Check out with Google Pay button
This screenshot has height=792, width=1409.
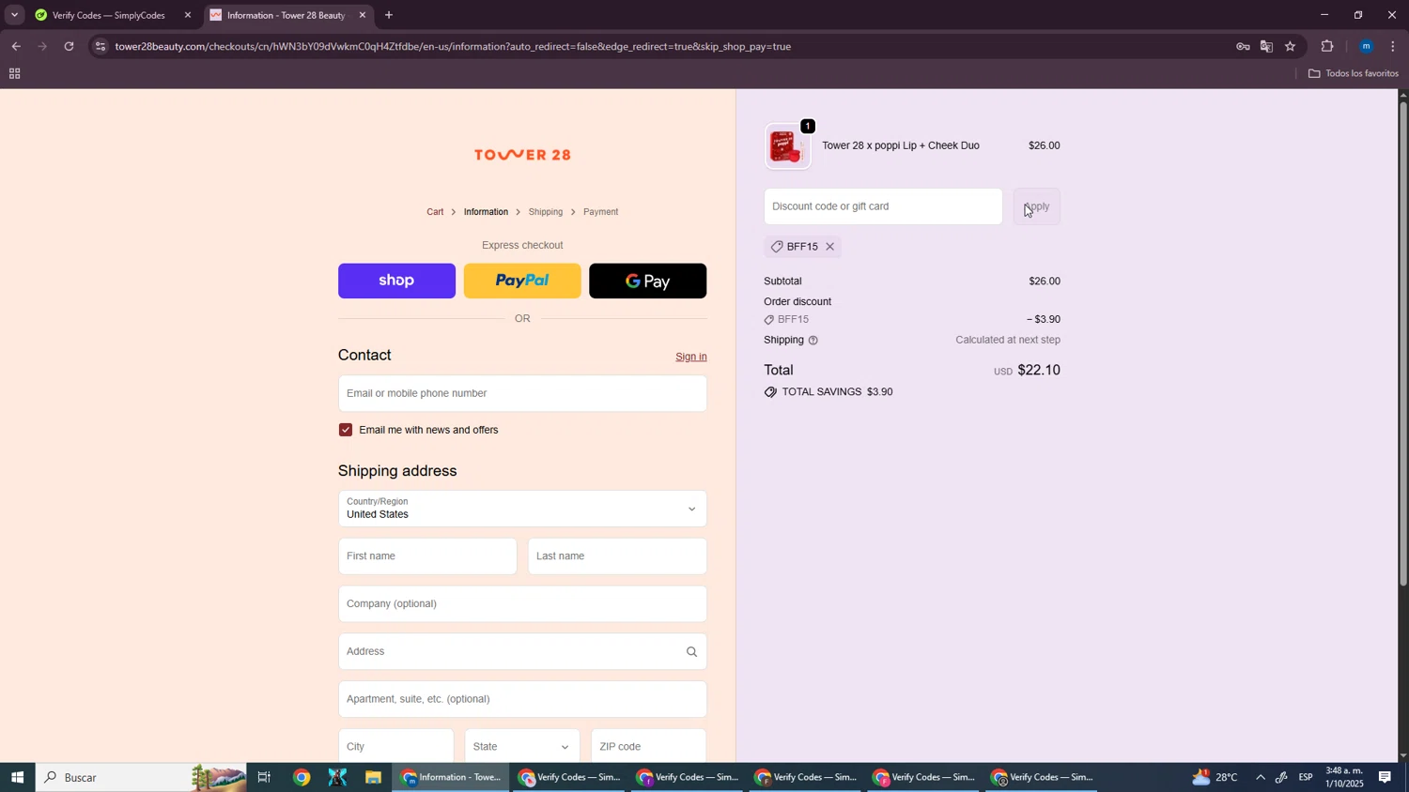648,281
